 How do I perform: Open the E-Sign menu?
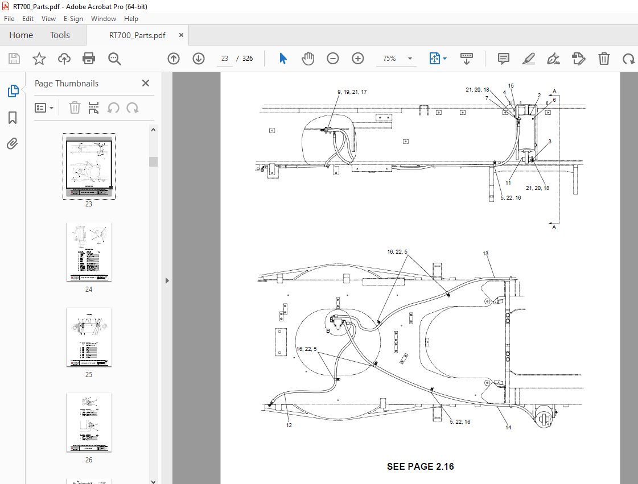pyautogui.click(x=73, y=18)
